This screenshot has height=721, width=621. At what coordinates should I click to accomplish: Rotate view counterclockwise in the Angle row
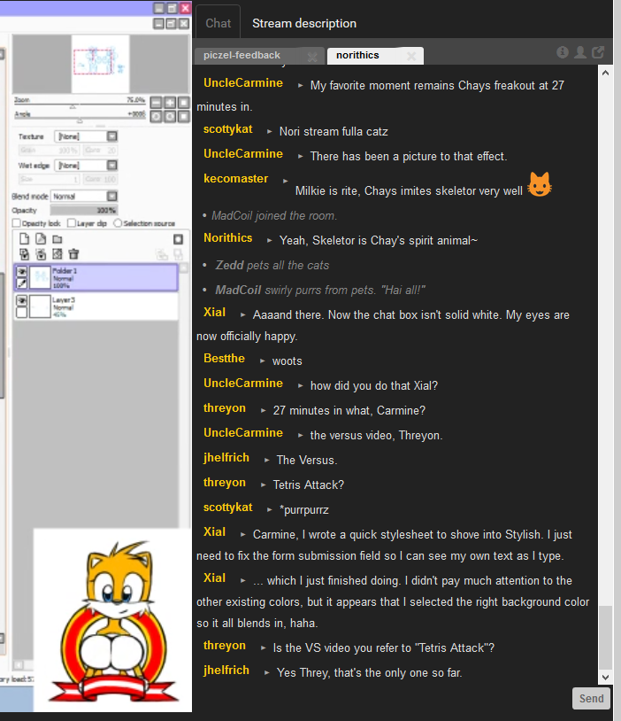tap(157, 116)
